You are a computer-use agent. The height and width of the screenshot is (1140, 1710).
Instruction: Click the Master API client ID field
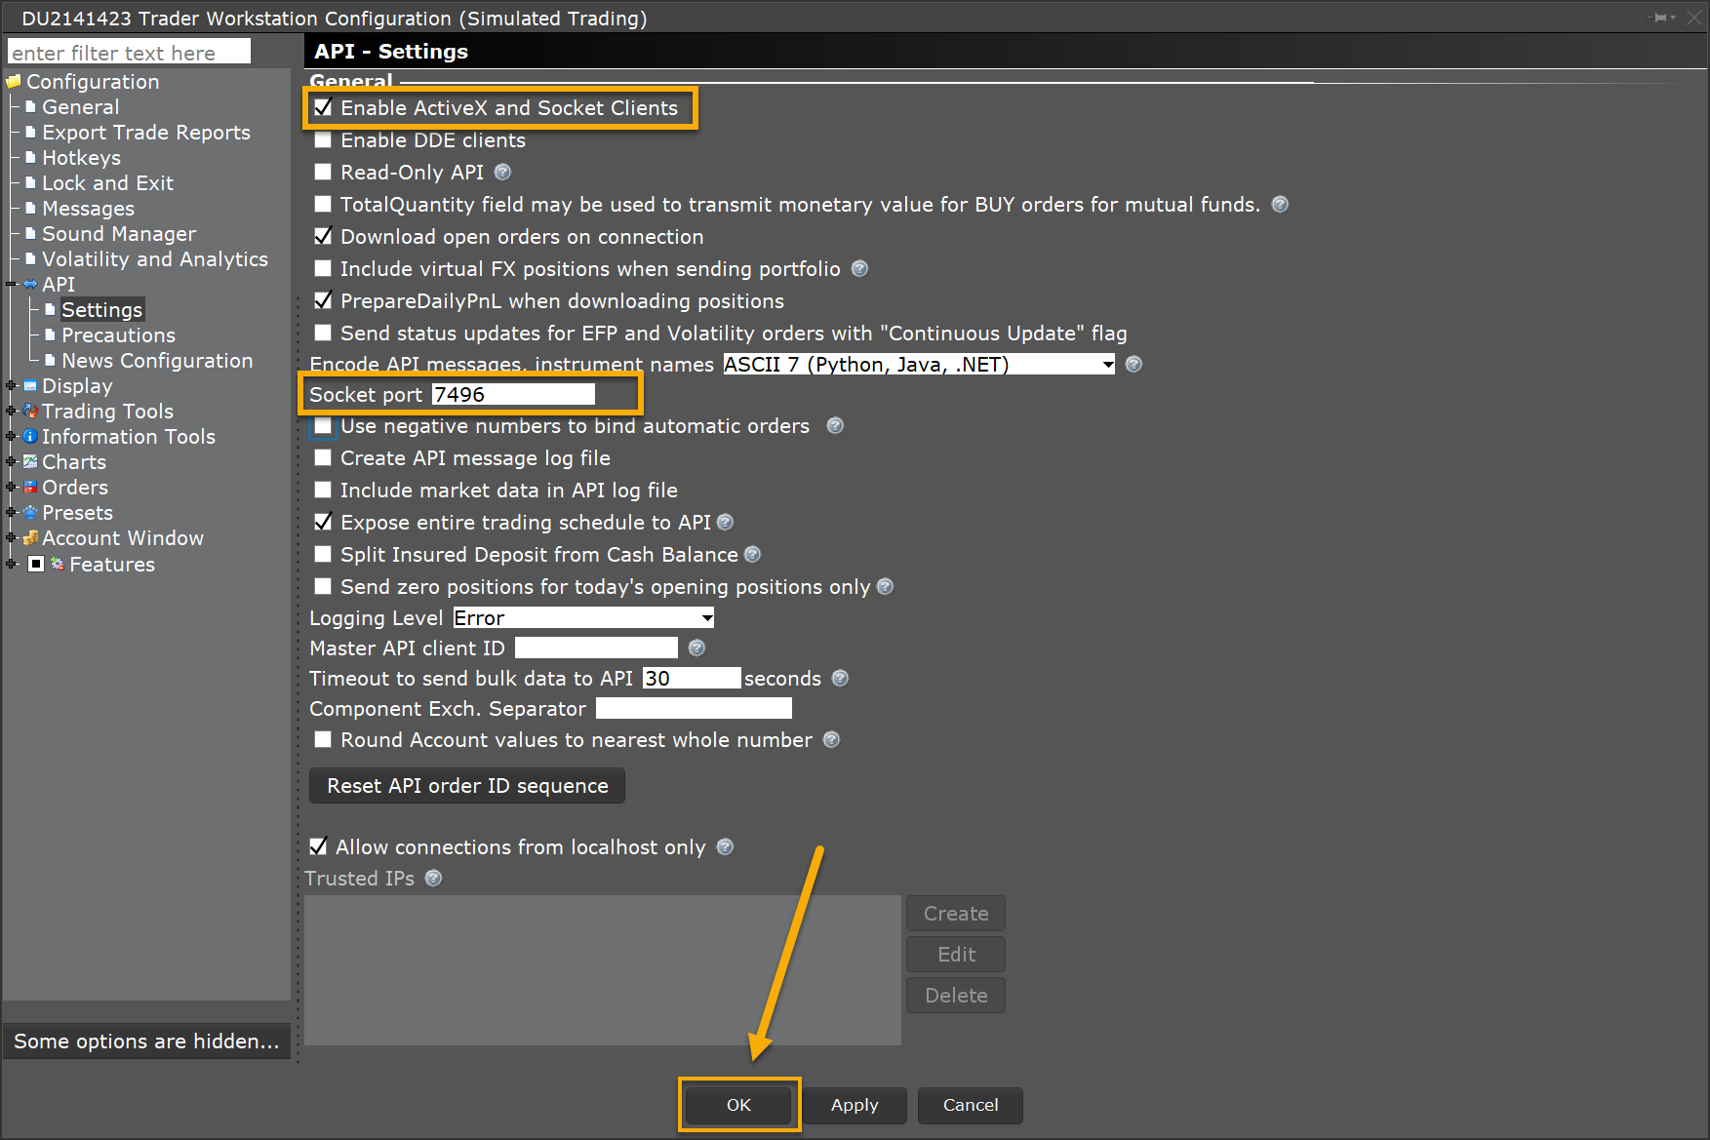coord(596,648)
